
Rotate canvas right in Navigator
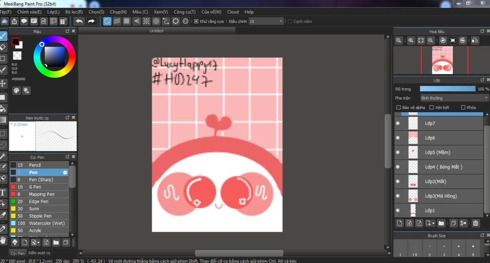pos(463,40)
